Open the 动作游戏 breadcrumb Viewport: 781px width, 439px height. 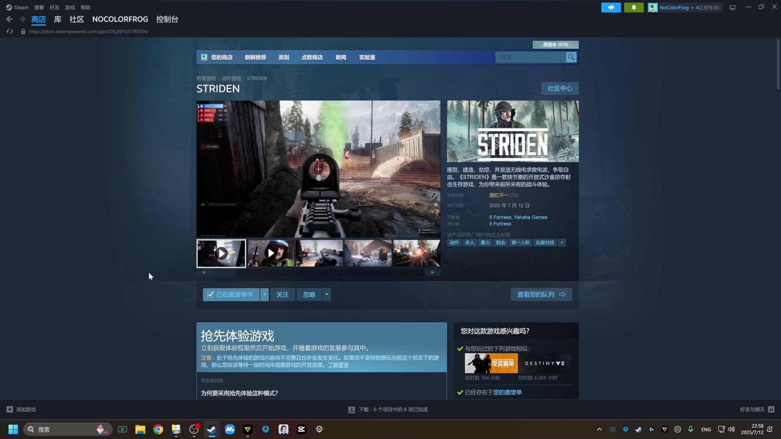231,78
